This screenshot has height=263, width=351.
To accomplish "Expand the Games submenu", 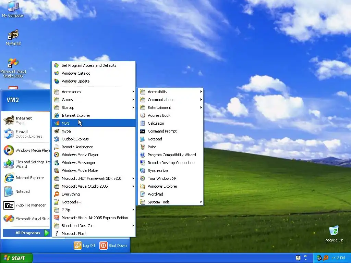I will [x=94, y=100].
